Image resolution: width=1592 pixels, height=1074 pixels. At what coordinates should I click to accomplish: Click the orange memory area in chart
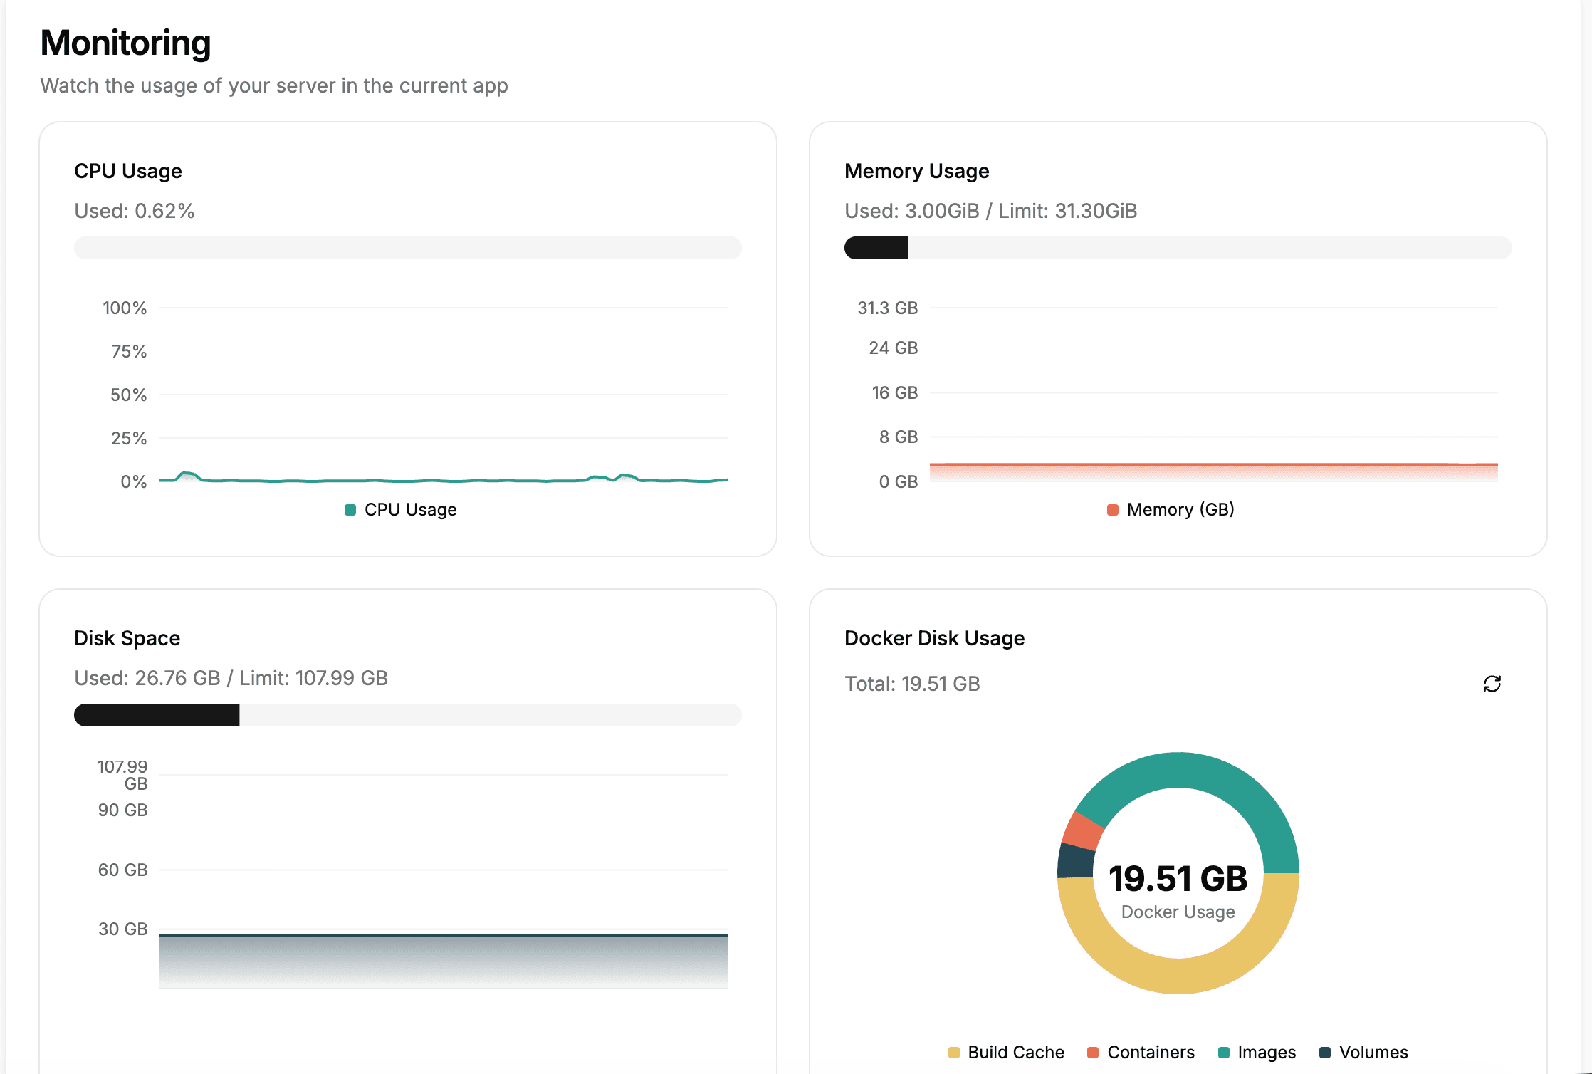pyautogui.click(x=1214, y=471)
